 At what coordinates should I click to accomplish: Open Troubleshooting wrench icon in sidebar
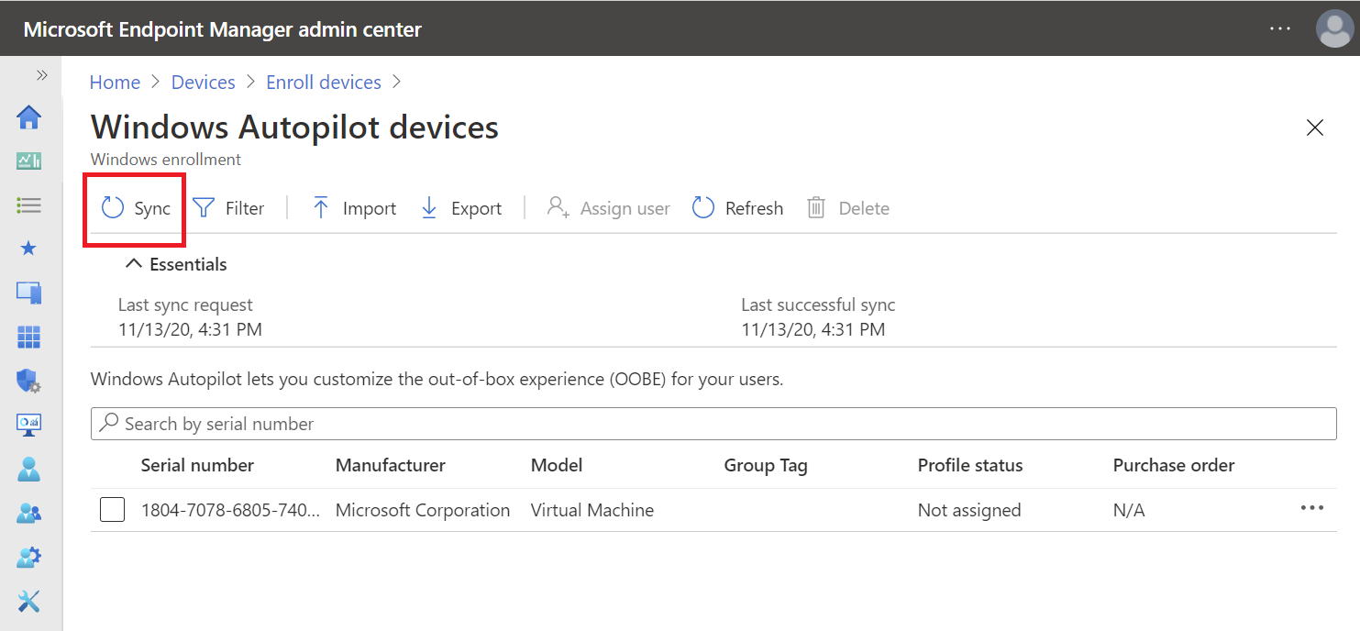(x=29, y=601)
